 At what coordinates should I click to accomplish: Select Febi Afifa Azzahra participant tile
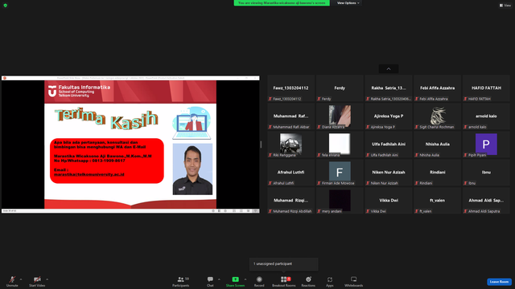pos(437,88)
